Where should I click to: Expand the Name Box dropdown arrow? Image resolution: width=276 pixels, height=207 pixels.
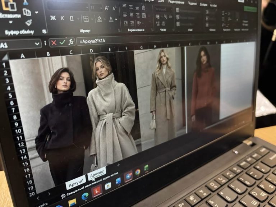(x=37, y=44)
